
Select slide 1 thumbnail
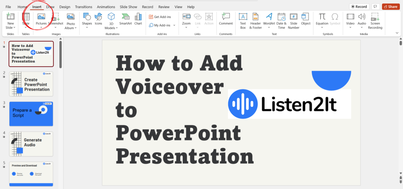pos(31,54)
